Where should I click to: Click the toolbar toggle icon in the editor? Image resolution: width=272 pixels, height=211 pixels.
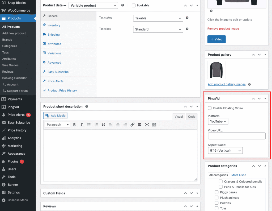[x=154, y=125]
